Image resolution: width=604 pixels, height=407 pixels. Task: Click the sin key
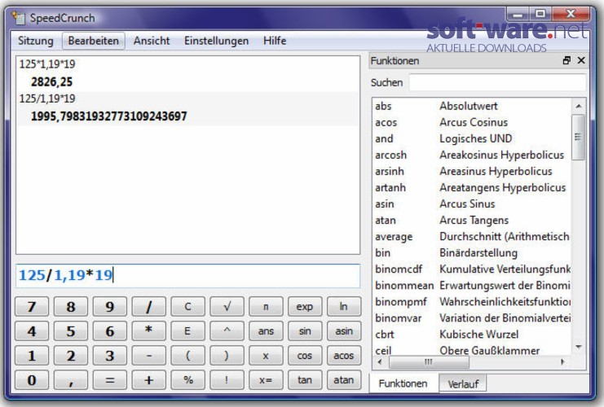coord(305,331)
